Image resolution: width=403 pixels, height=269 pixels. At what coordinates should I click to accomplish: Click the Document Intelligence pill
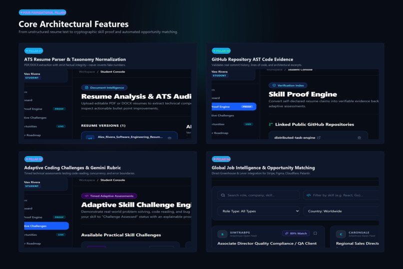[x=104, y=88]
